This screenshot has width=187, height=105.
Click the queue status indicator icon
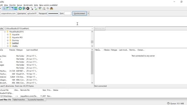tap(168, 103)
